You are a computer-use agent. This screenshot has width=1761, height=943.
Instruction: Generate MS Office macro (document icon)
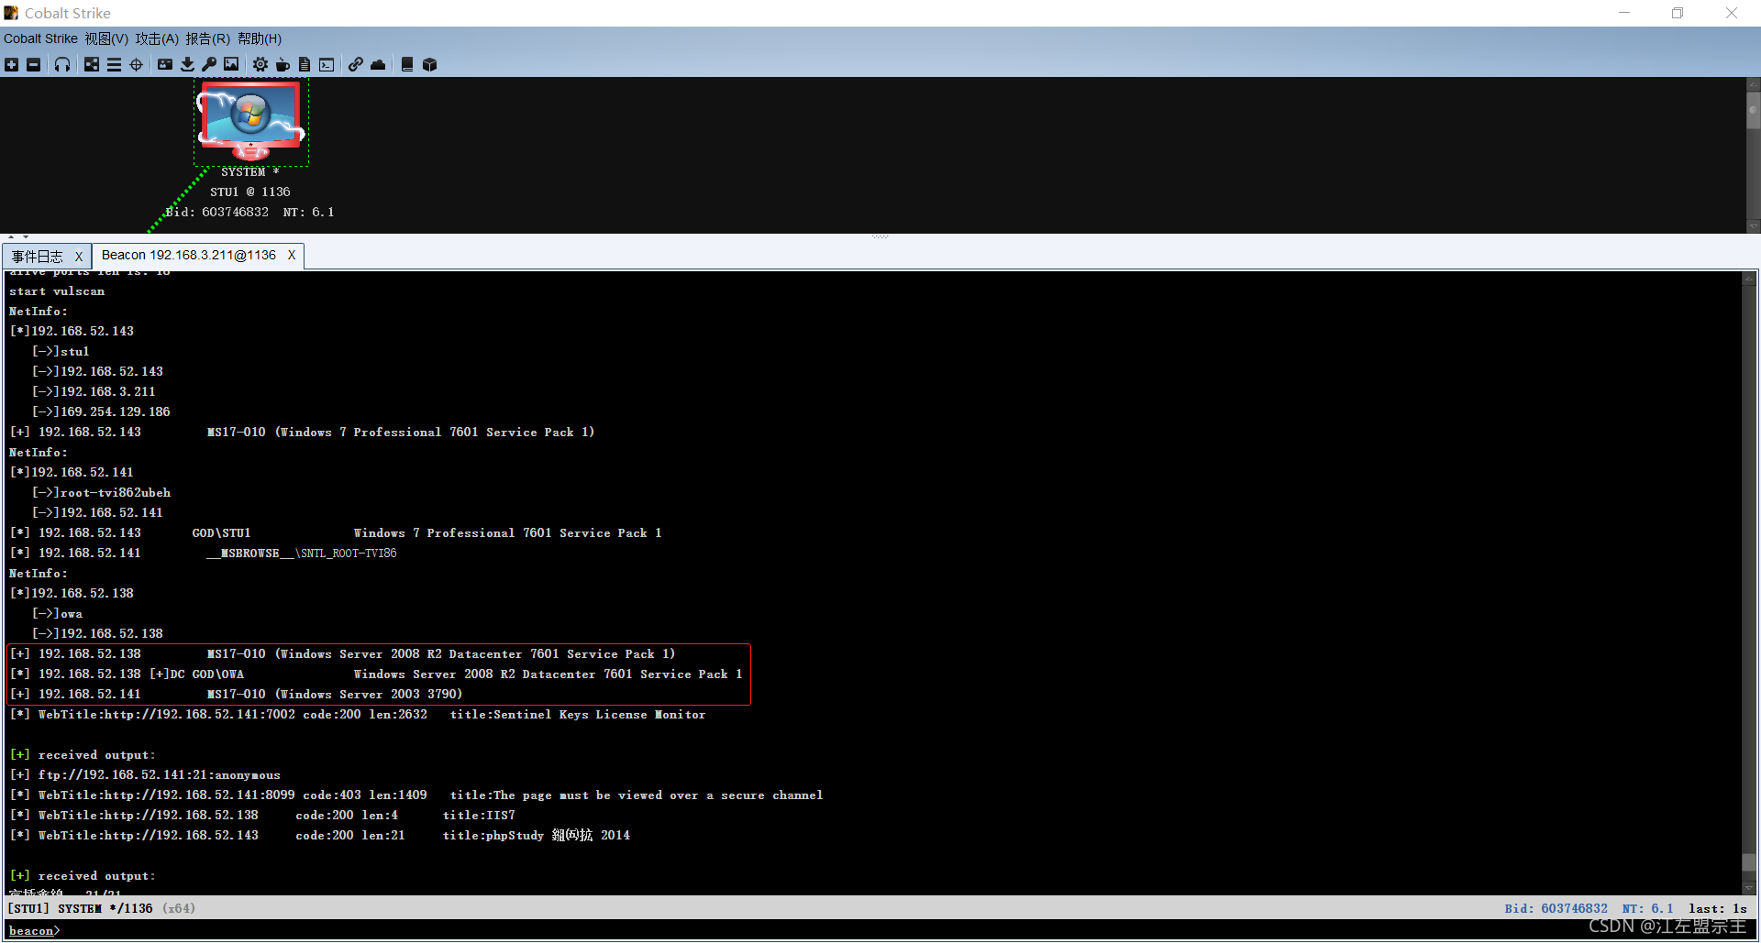[305, 64]
